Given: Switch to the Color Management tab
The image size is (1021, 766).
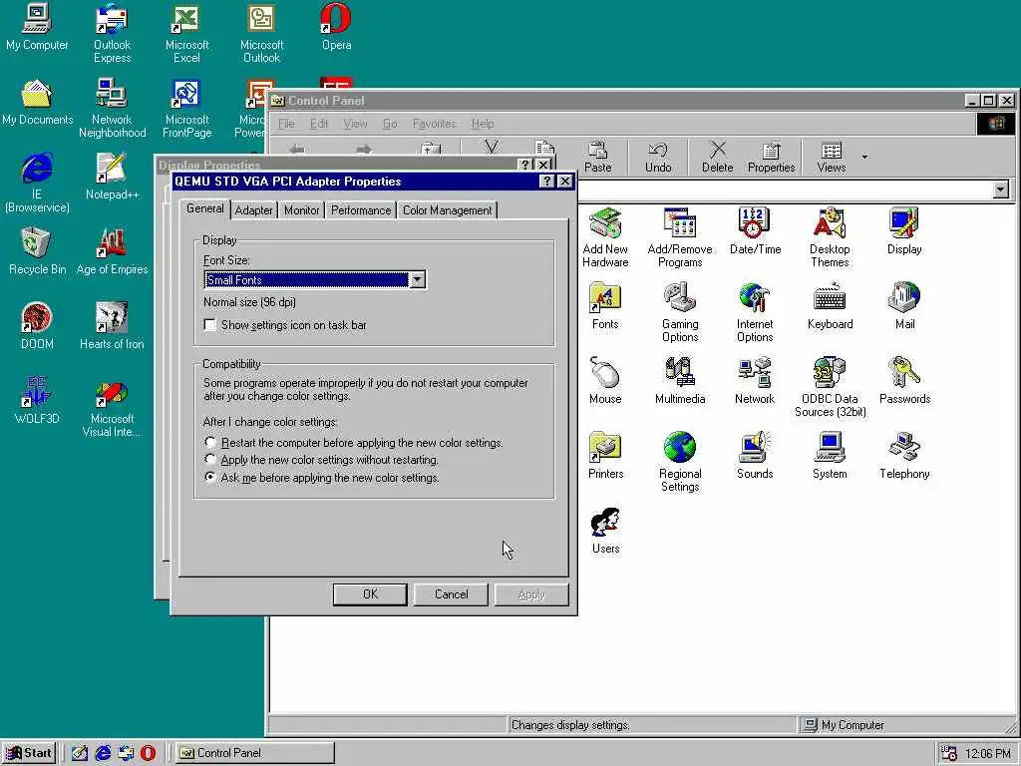Looking at the screenshot, I should (448, 209).
